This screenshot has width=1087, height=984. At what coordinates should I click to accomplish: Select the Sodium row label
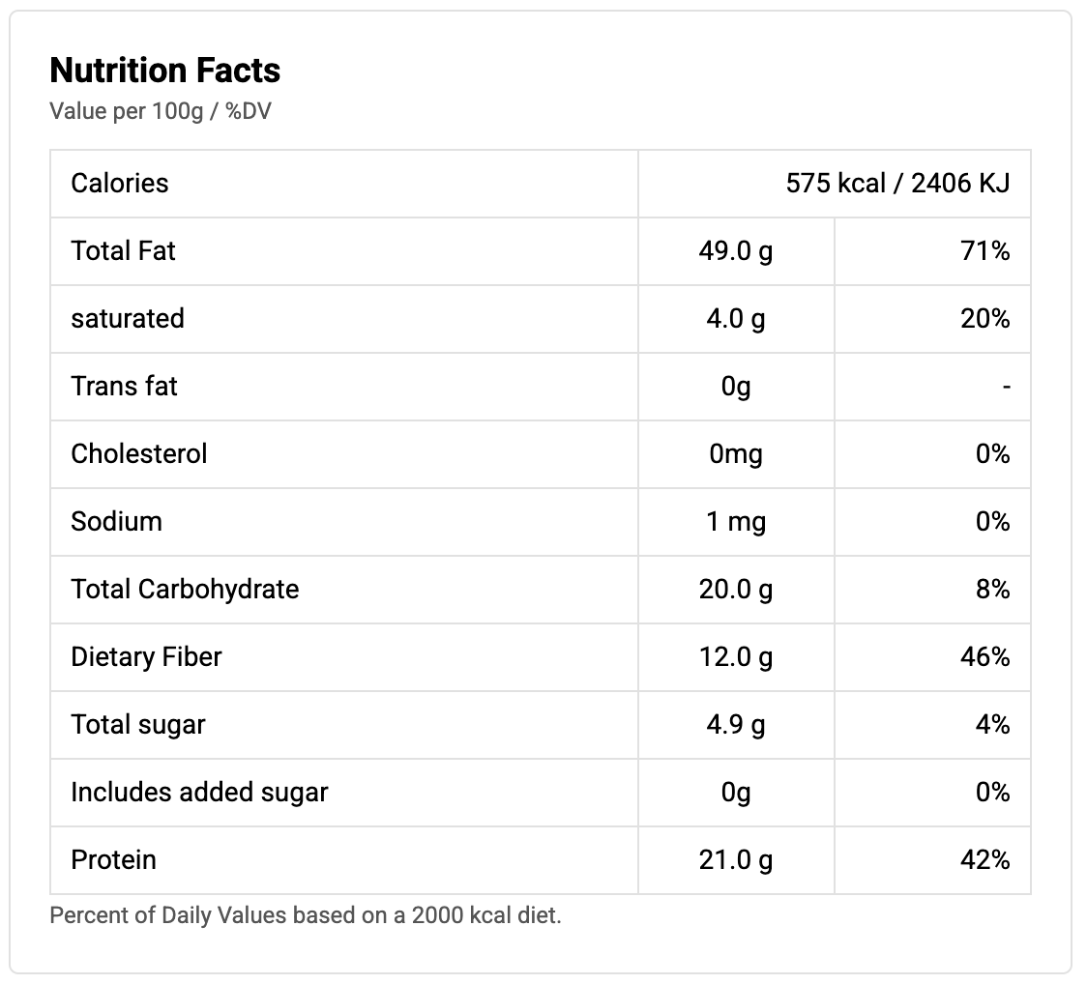point(117,521)
